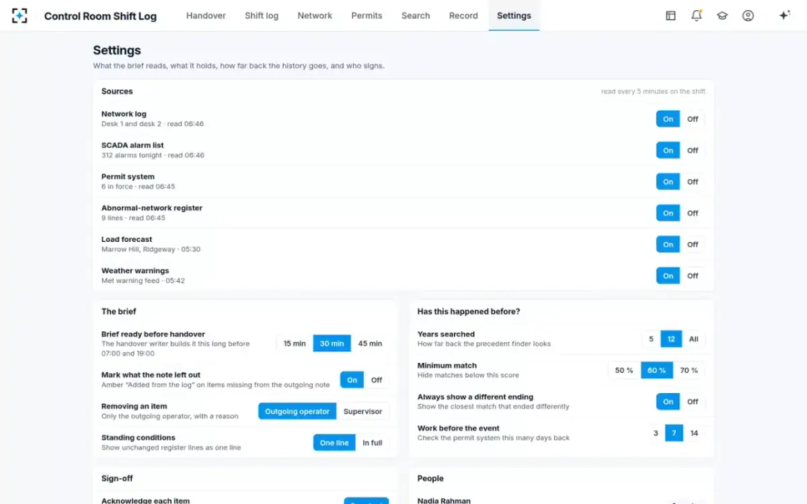This screenshot has height=504, width=807.
Task: Switch Permit system source to Off
Action: pyautogui.click(x=693, y=181)
